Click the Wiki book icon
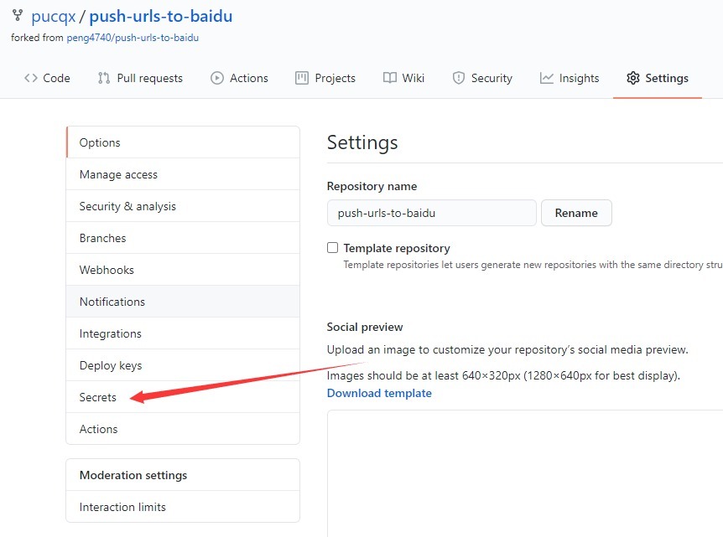 coord(390,78)
